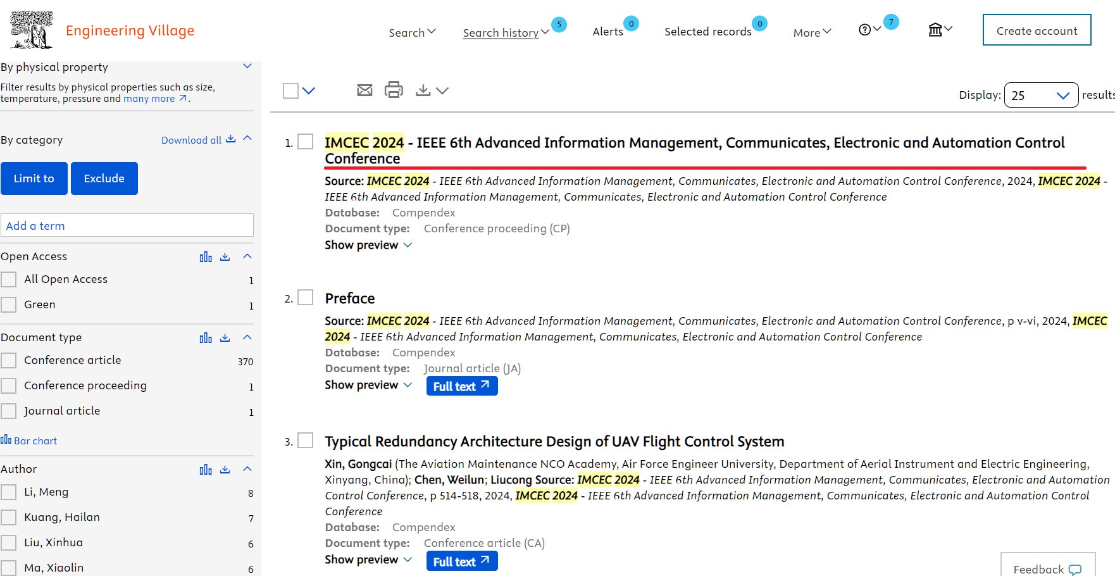Viewport: 1115px width, 576px height.
Task: Click the institution building icon
Action: coord(935,30)
